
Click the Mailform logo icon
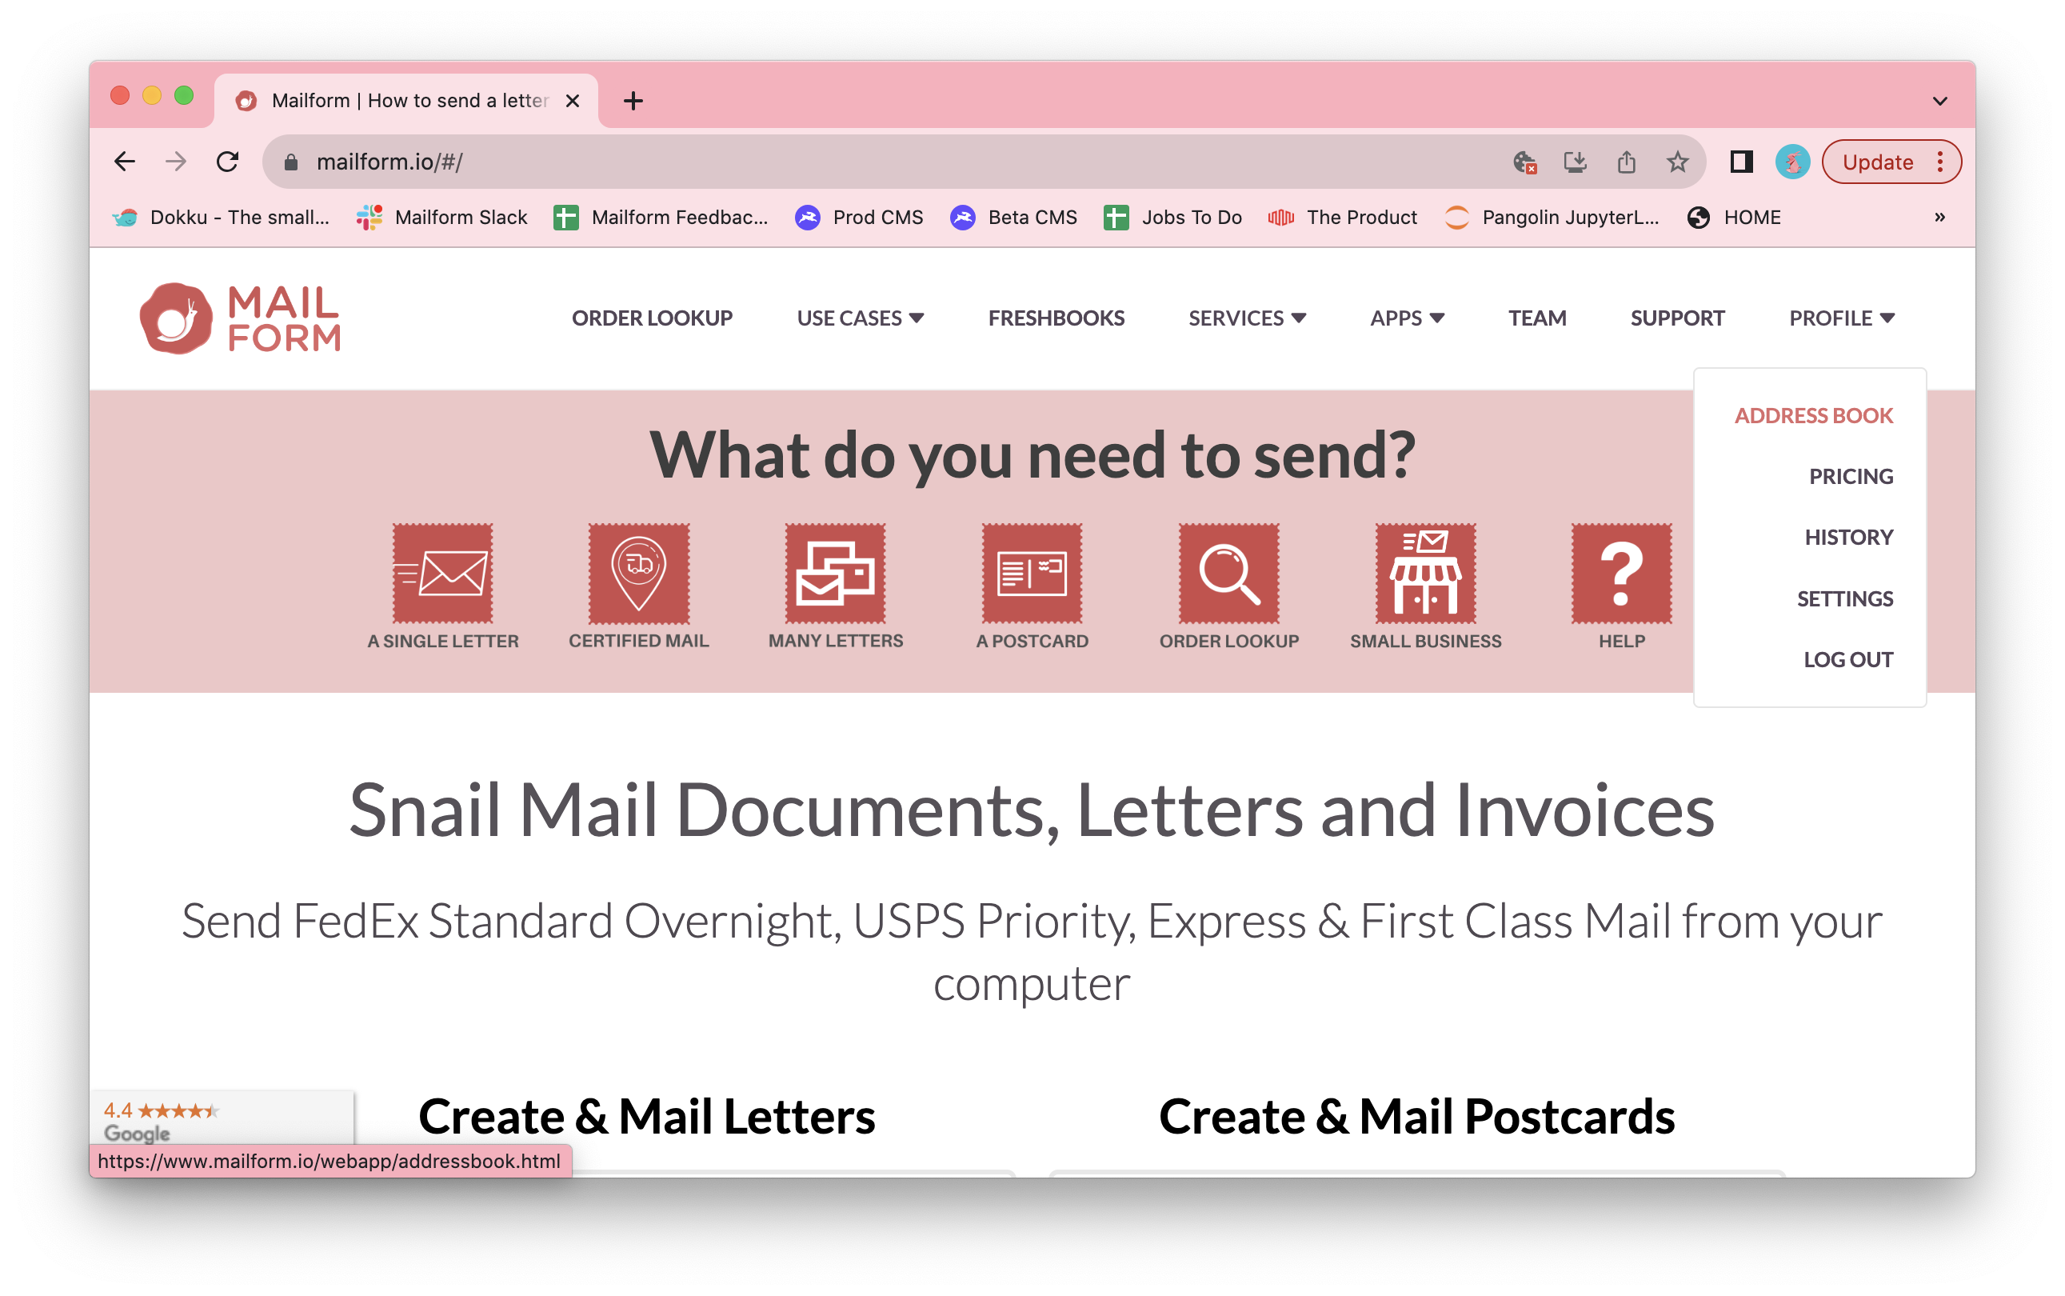(x=176, y=318)
